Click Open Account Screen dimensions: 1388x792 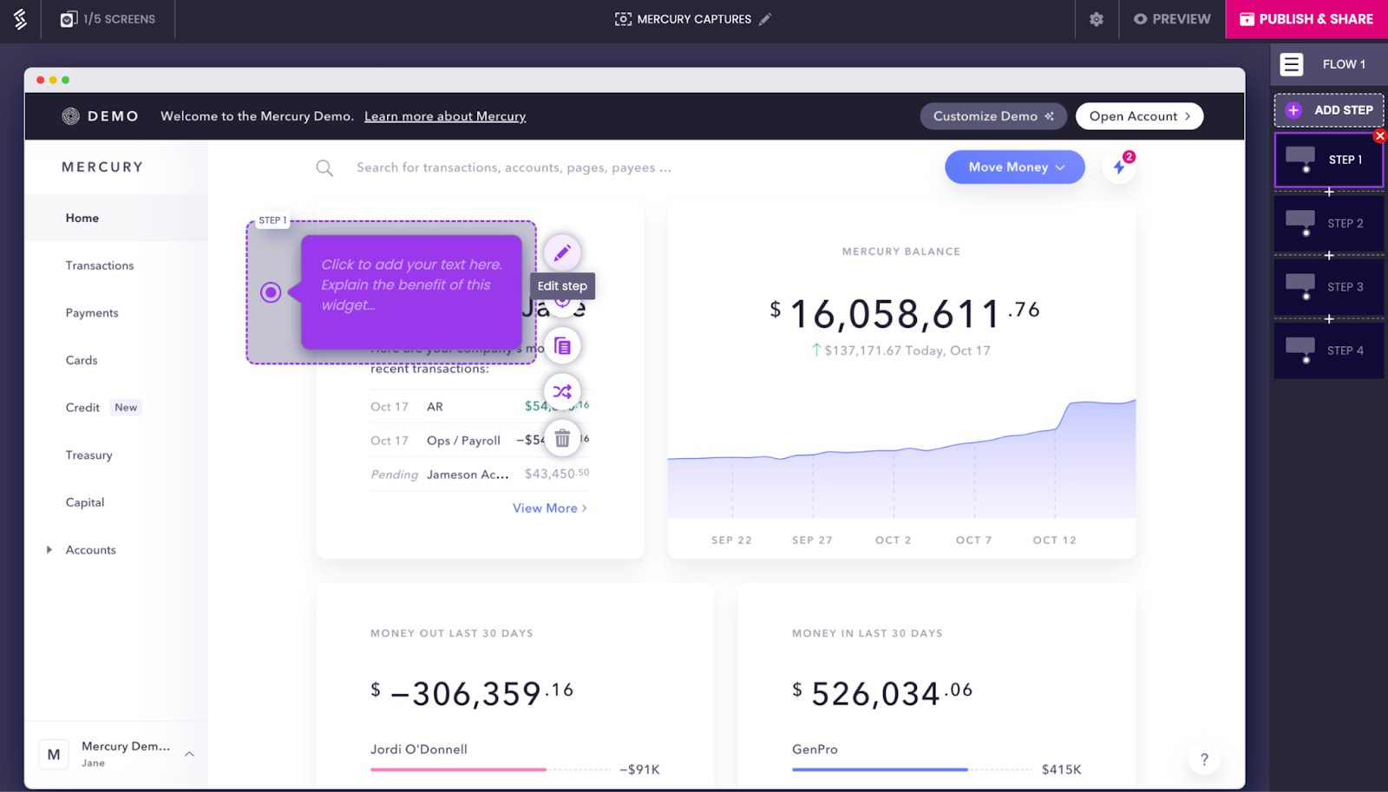(x=1139, y=116)
